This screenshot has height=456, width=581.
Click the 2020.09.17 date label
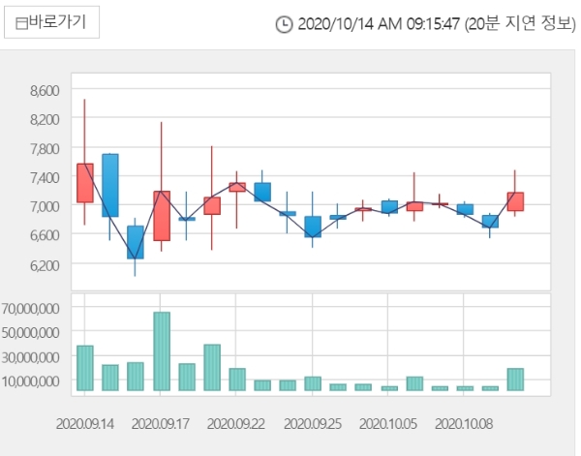(161, 424)
